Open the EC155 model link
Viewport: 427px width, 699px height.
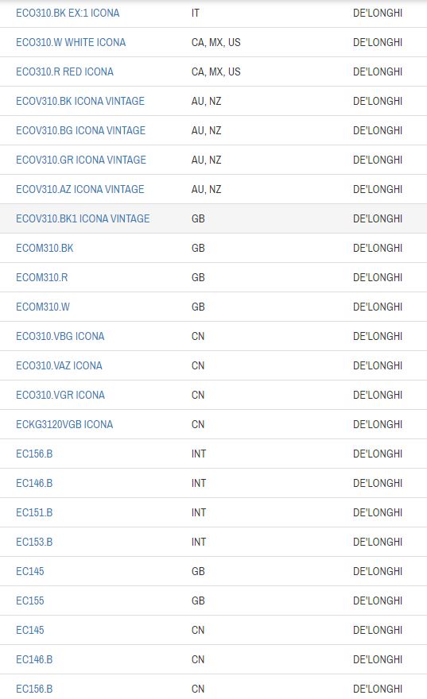[30, 601]
